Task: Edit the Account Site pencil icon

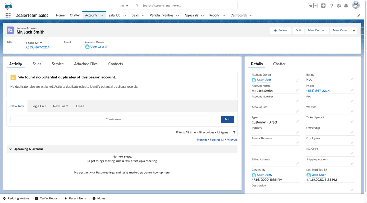Action: click(x=297, y=111)
